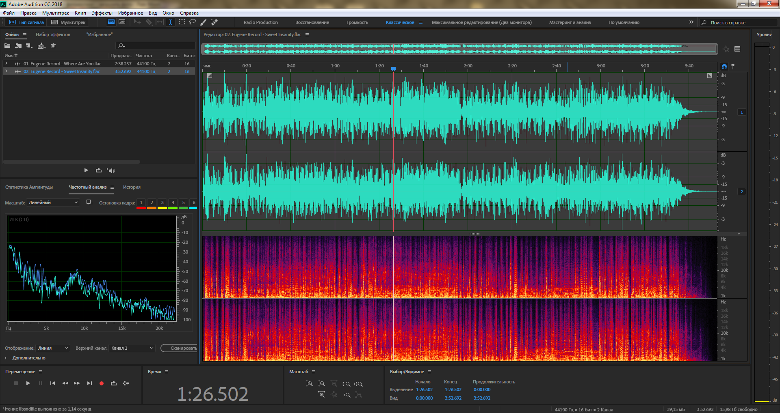
Task: Open the Отображение Линия dropdown
Action: (x=53, y=348)
